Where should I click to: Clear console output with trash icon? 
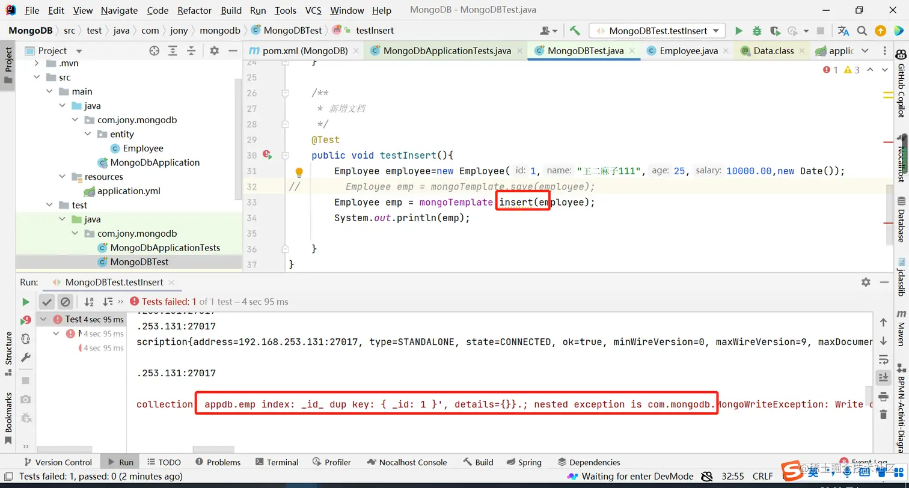(x=883, y=415)
